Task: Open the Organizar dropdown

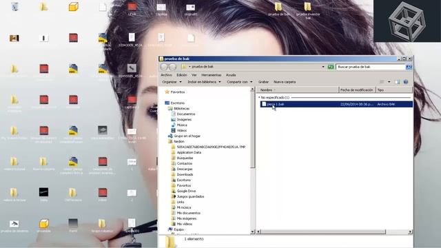Action: [172, 82]
